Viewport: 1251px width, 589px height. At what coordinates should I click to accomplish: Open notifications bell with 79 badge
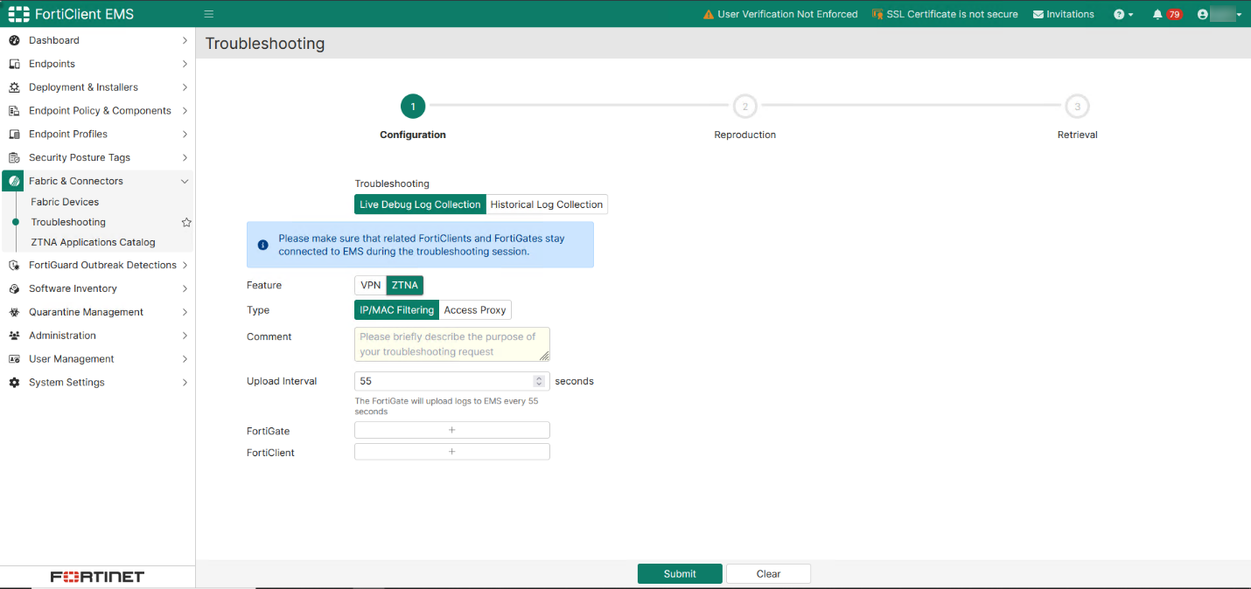click(1167, 15)
